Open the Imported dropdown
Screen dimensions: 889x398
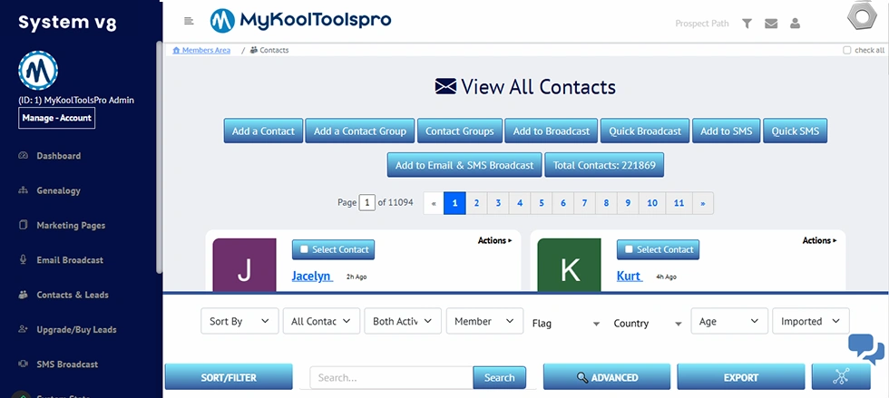pos(809,321)
